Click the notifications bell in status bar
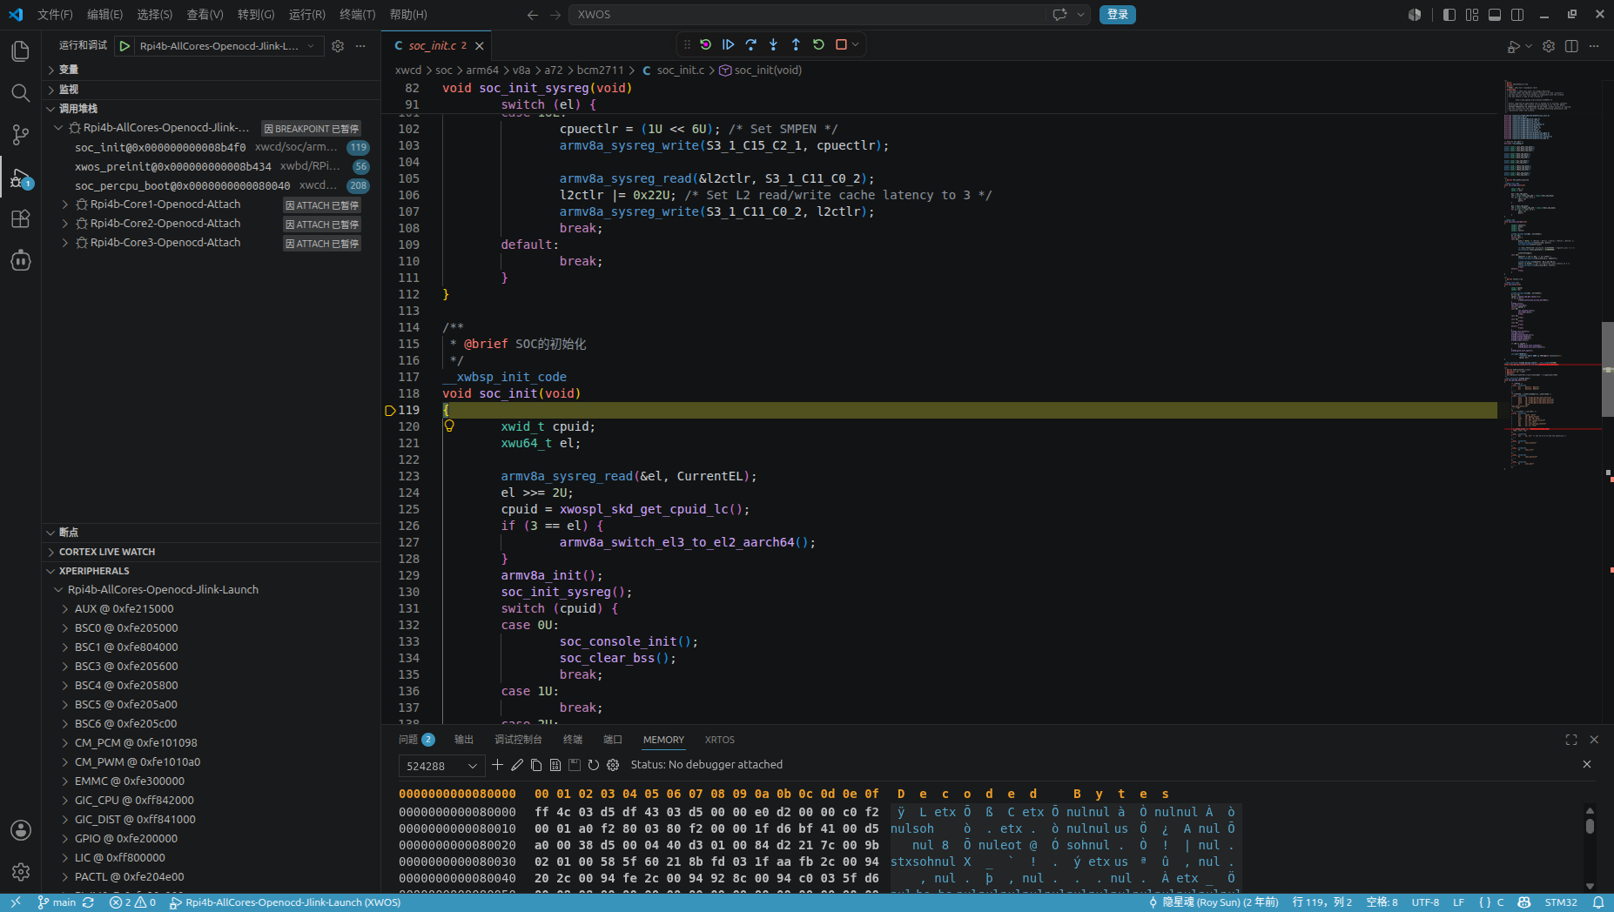The height and width of the screenshot is (912, 1614). click(x=1598, y=902)
